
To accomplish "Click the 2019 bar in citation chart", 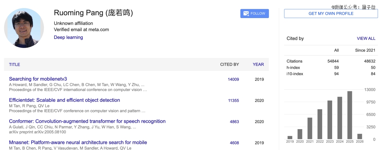I will (x=290, y=137).
